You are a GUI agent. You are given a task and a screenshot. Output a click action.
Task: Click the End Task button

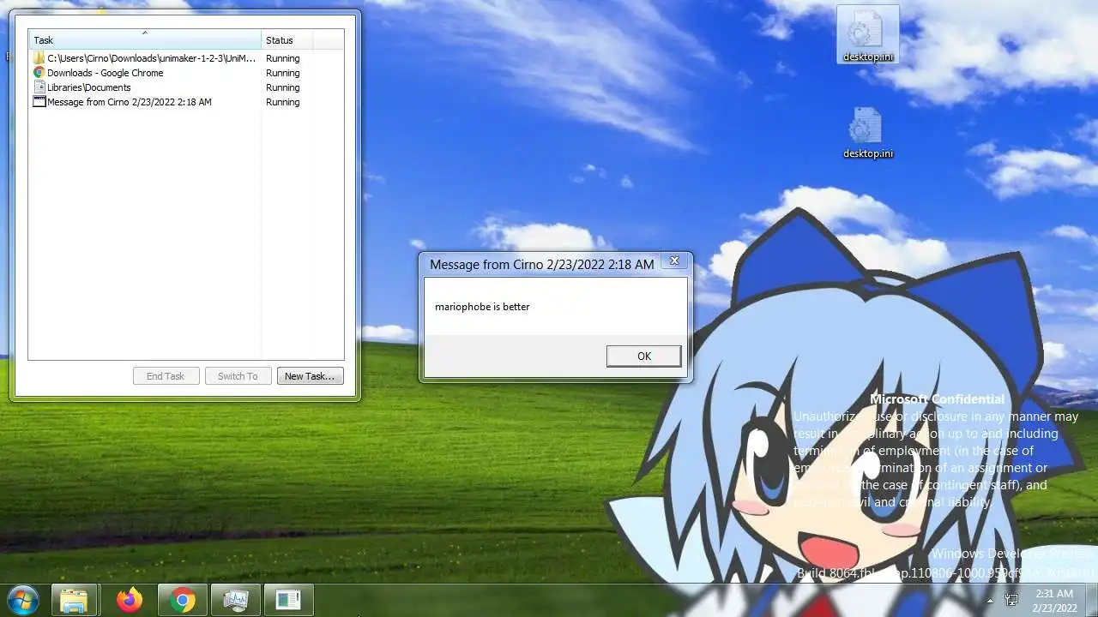click(166, 376)
